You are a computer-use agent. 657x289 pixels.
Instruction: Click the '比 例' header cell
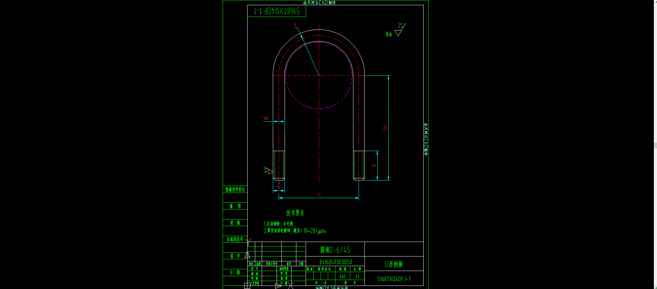pyautogui.click(x=357, y=269)
